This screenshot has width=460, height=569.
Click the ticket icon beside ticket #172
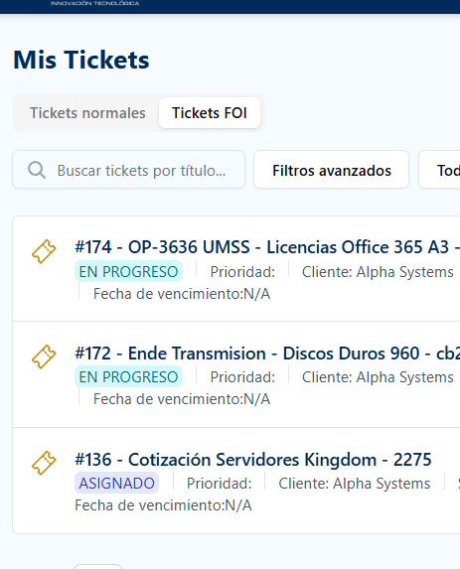click(x=44, y=356)
